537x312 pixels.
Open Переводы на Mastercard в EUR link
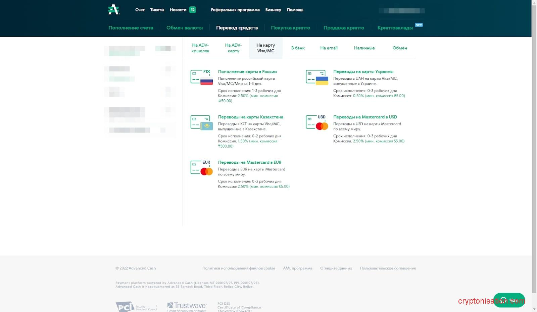coord(249,162)
